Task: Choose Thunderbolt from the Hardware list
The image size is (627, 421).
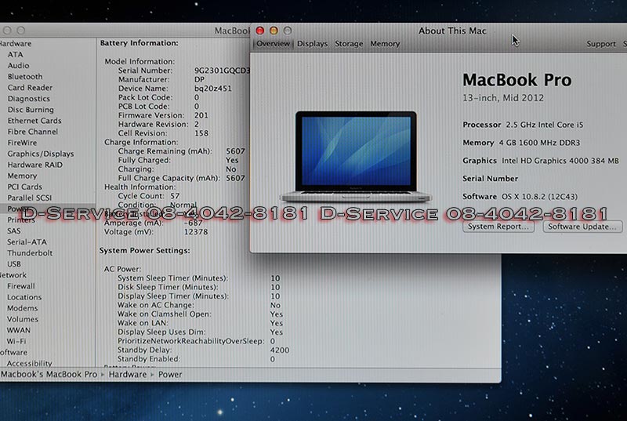Action: [x=30, y=253]
